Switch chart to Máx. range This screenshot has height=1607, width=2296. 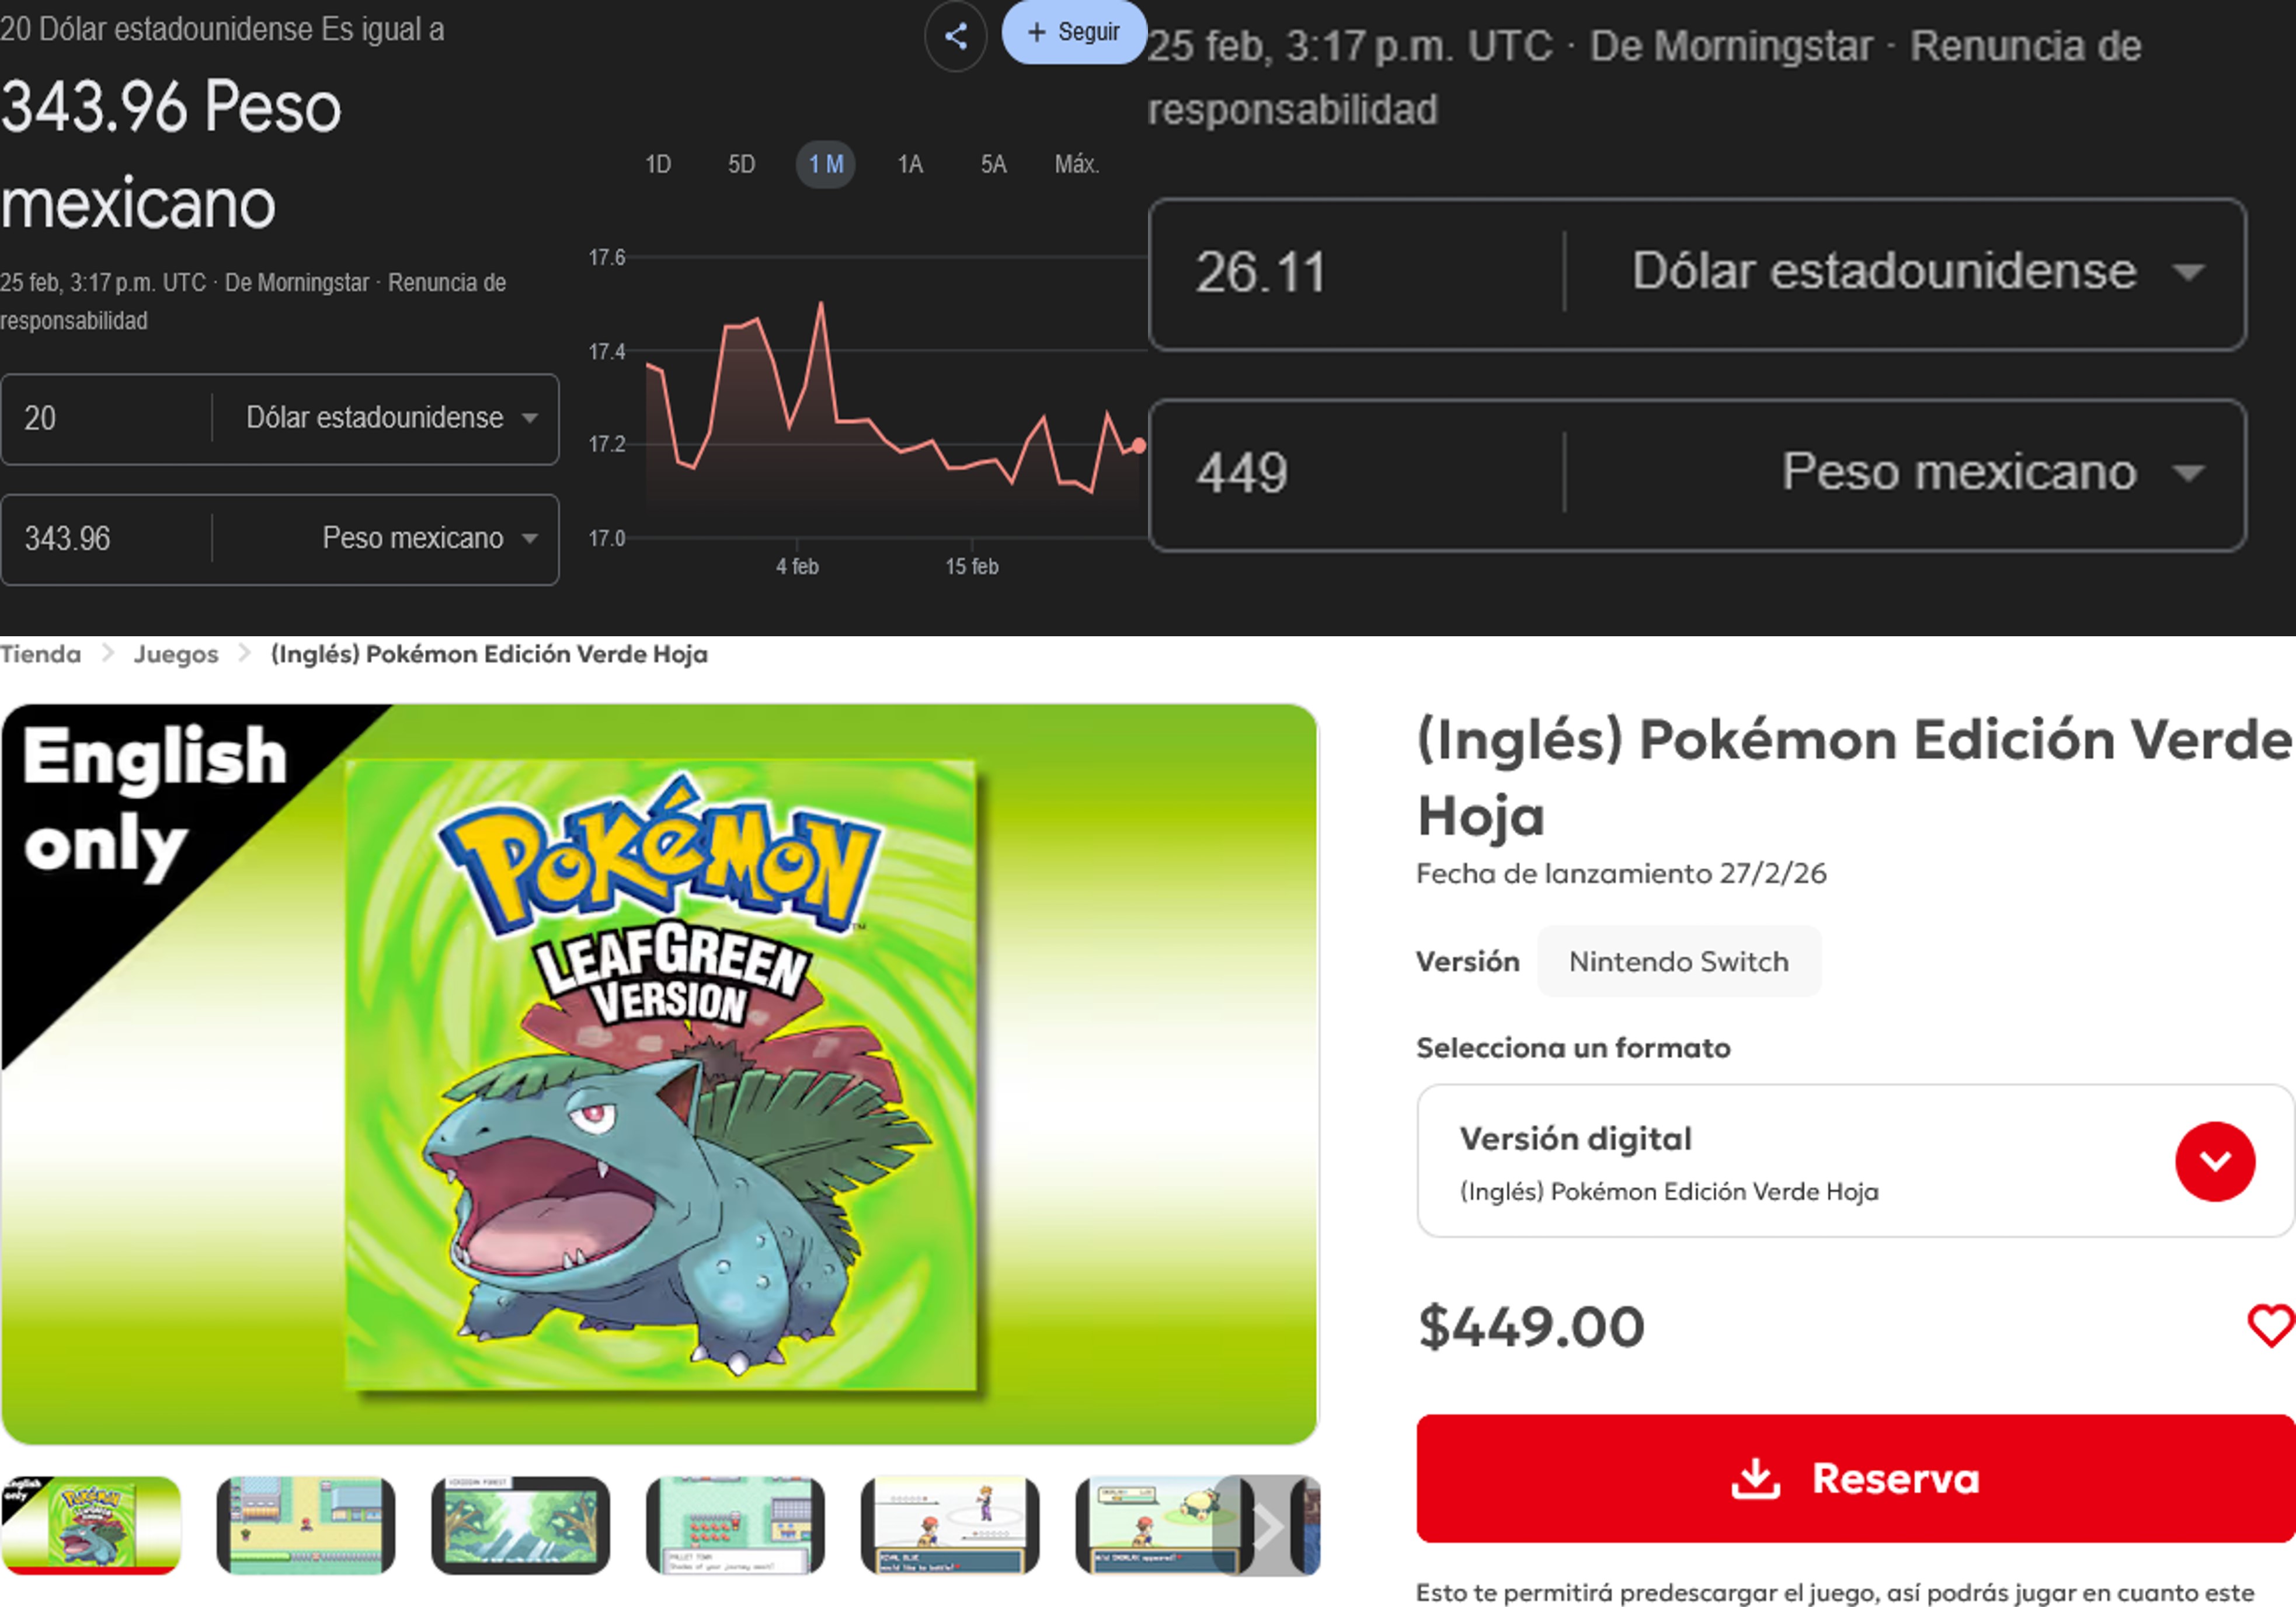tap(1076, 165)
